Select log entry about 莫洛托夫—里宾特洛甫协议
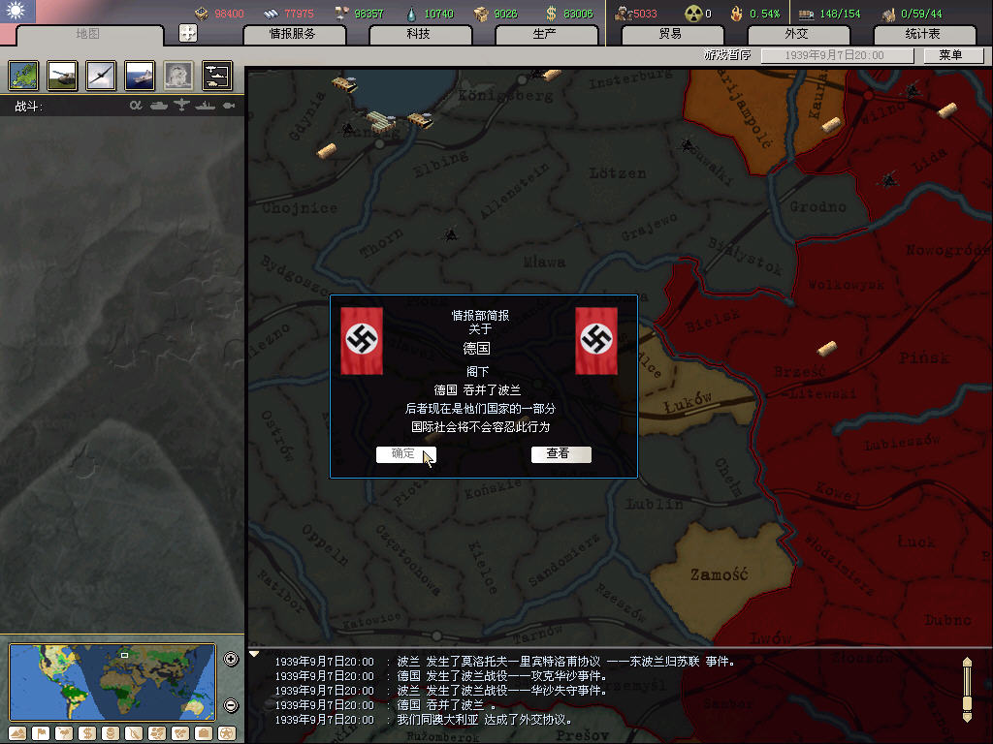 pyautogui.click(x=504, y=661)
